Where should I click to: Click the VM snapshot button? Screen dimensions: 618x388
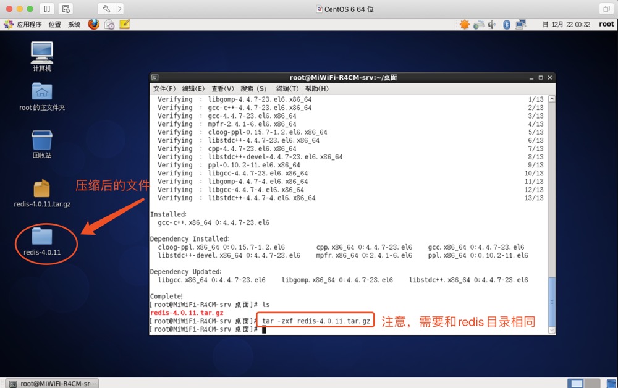click(66, 9)
